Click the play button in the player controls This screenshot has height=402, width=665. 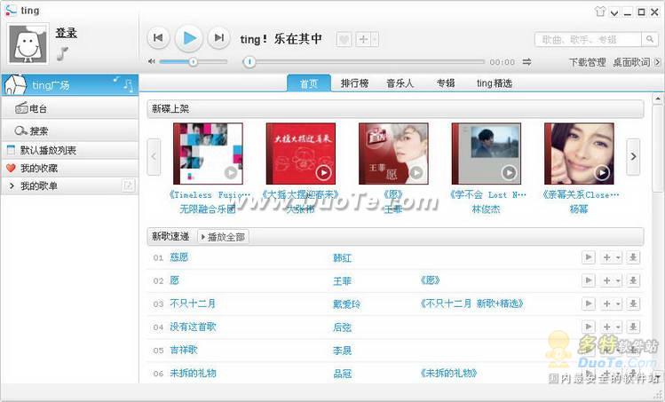(187, 37)
